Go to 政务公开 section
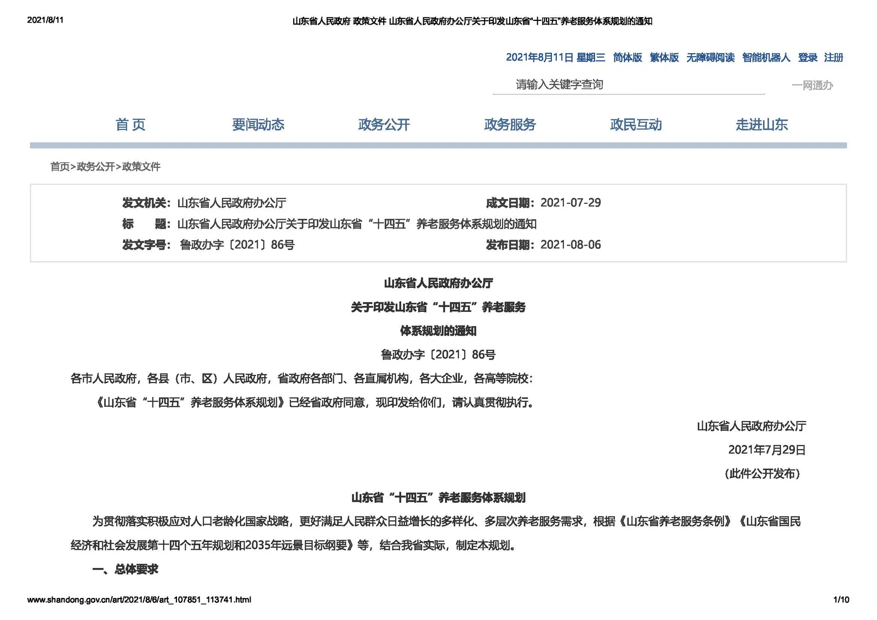 click(x=384, y=124)
